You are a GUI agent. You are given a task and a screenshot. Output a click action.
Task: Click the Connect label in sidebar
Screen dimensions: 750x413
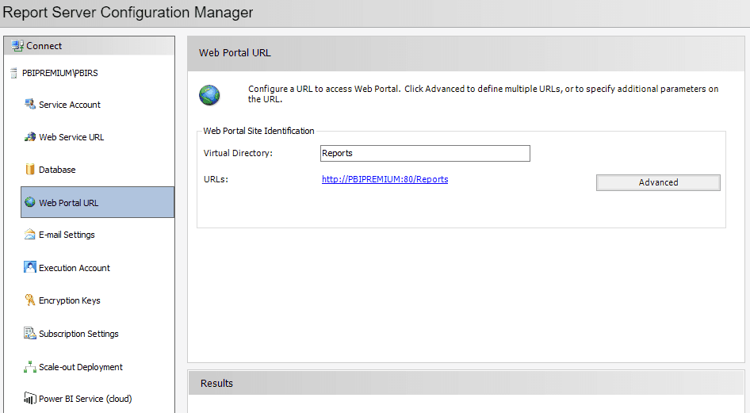point(44,46)
